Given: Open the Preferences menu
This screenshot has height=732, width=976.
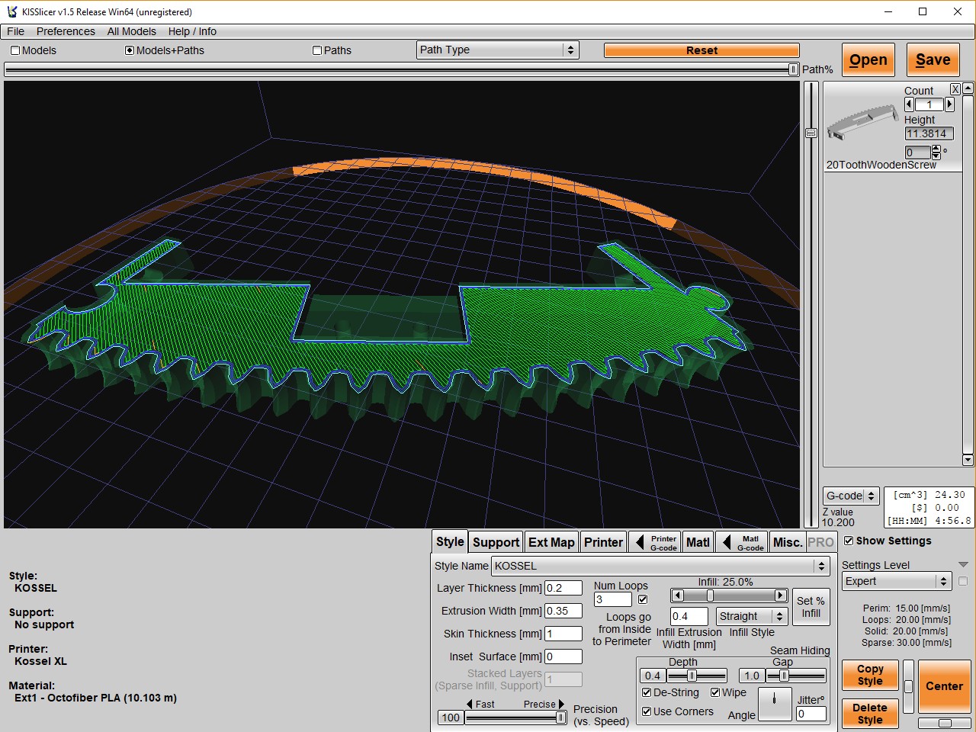Looking at the screenshot, I should [x=66, y=31].
